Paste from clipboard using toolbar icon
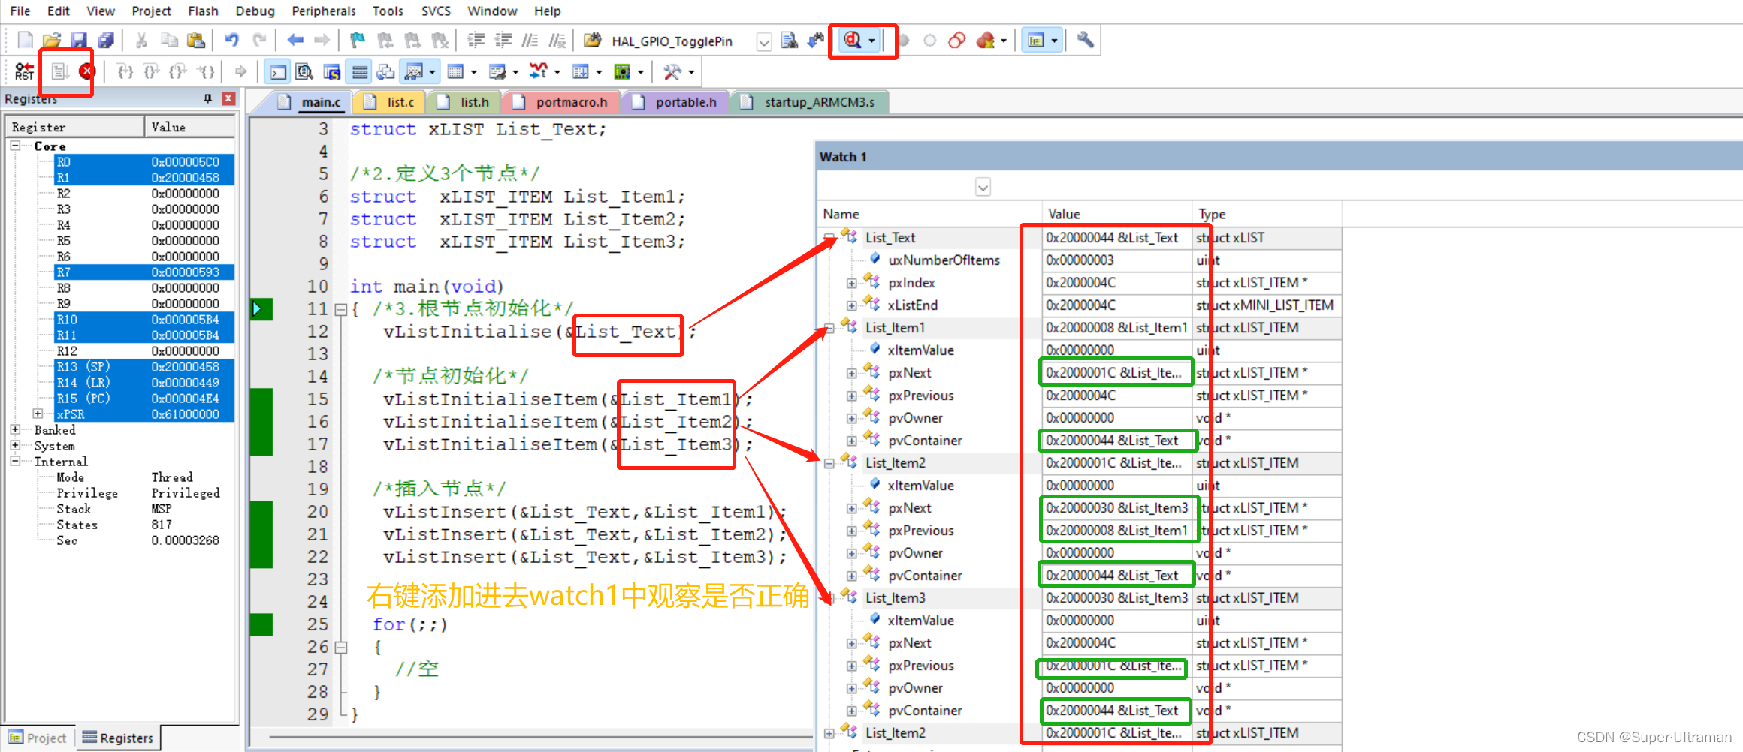1743x752 pixels. (x=195, y=41)
